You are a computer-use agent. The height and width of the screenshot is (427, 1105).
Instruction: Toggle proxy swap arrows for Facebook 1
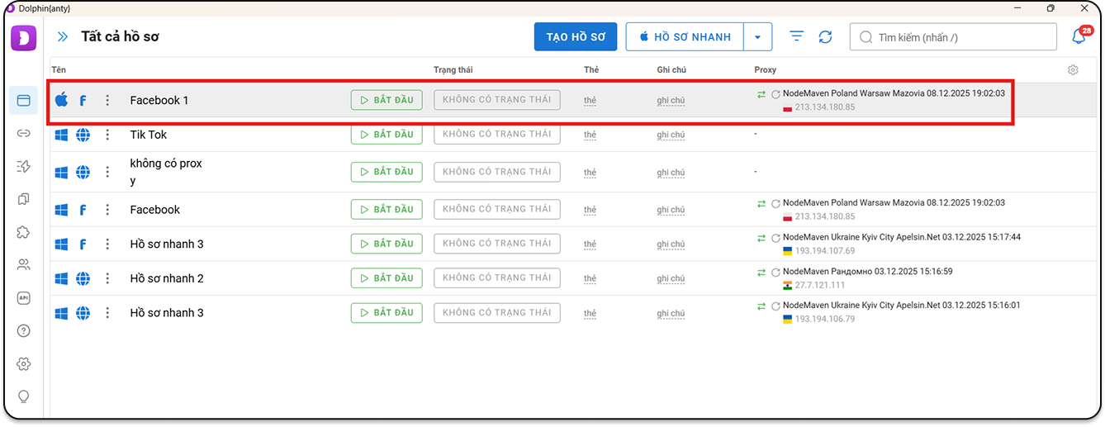[x=761, y=94]
